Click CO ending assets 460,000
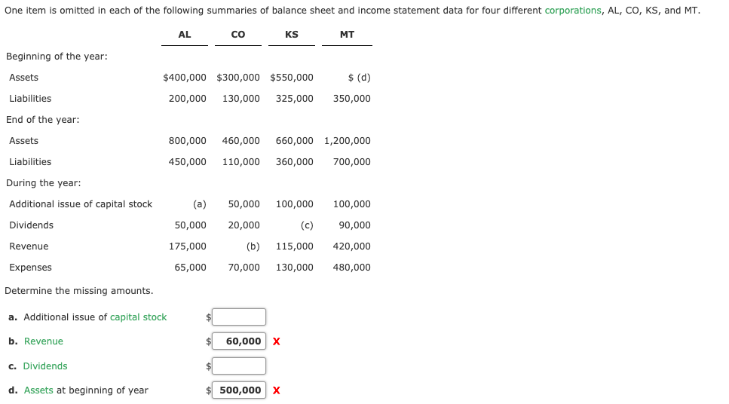 [x=240, y=140]
